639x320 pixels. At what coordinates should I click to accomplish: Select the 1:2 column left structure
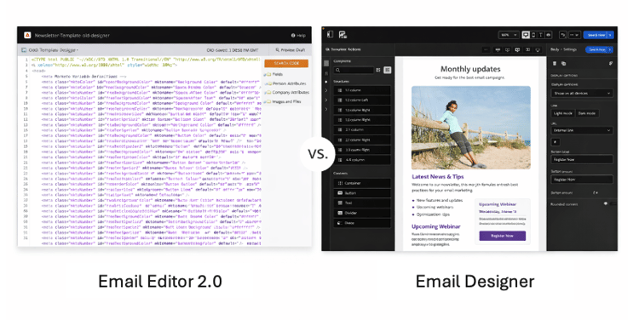click(362, 100)
